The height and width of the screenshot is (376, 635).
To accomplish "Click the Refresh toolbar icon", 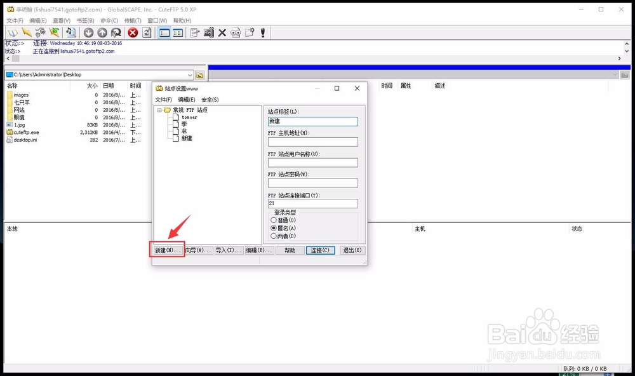I will click(146, 33).
